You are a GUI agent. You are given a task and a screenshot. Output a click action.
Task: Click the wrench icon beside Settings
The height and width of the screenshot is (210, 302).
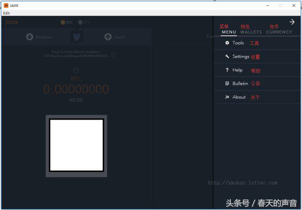(x=227, y=56)
